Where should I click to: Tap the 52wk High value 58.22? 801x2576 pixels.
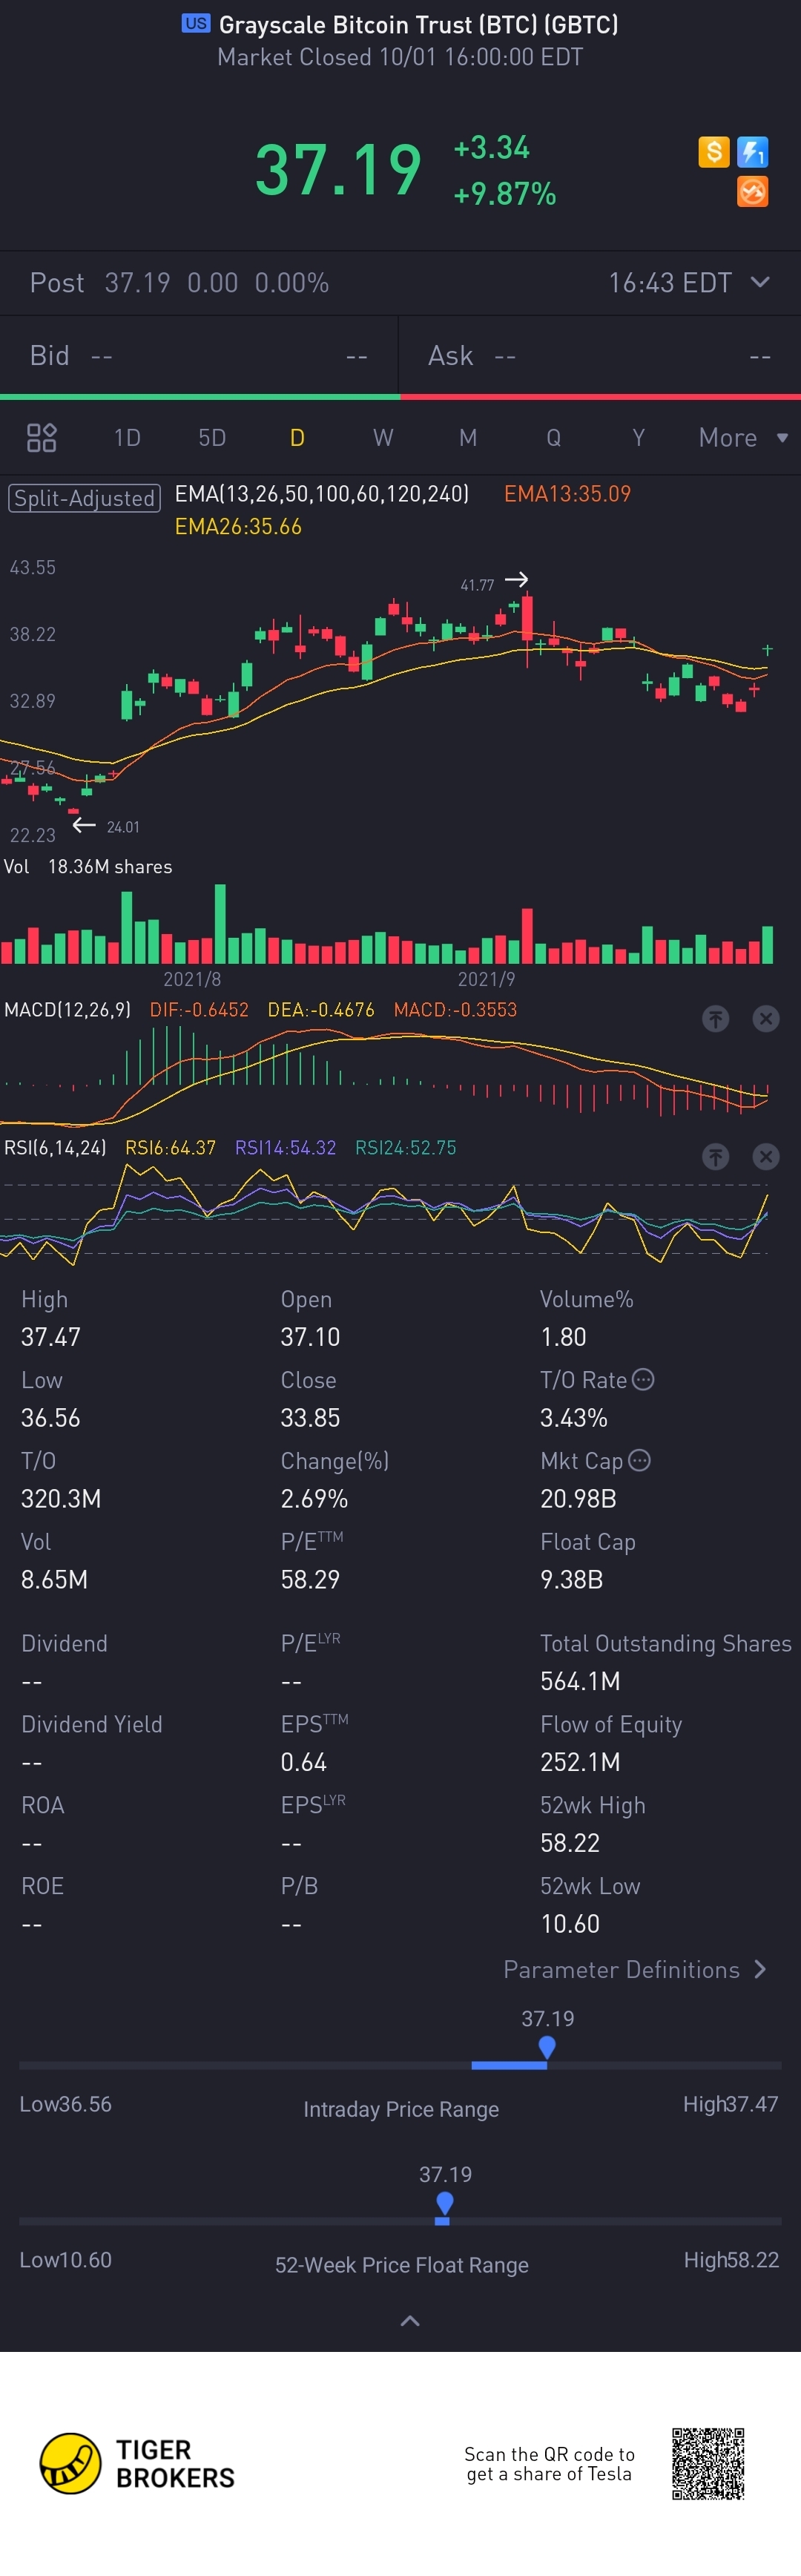pos(570,1842)
